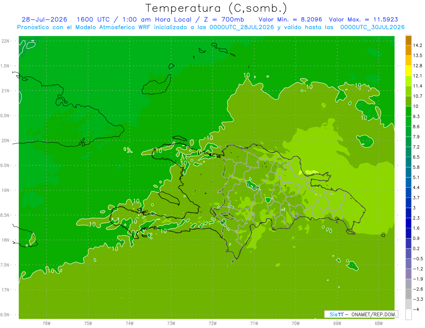Click the '18N' latitude label
The height and width of the screenshot is (328, 425).
pyautogui.click(x=6, y=240)
